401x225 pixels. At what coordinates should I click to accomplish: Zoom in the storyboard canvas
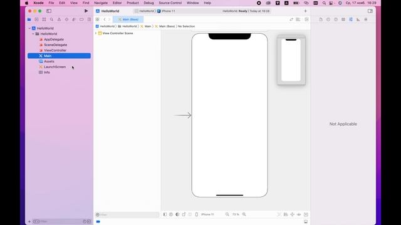[244, 214]
